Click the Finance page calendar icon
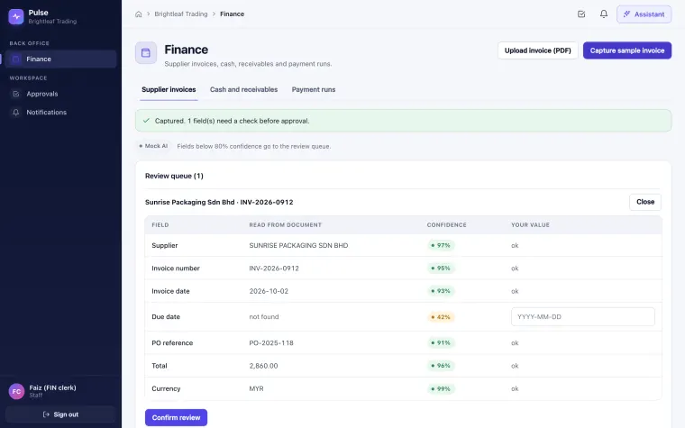Screen dimensions: 685x428 146,53
